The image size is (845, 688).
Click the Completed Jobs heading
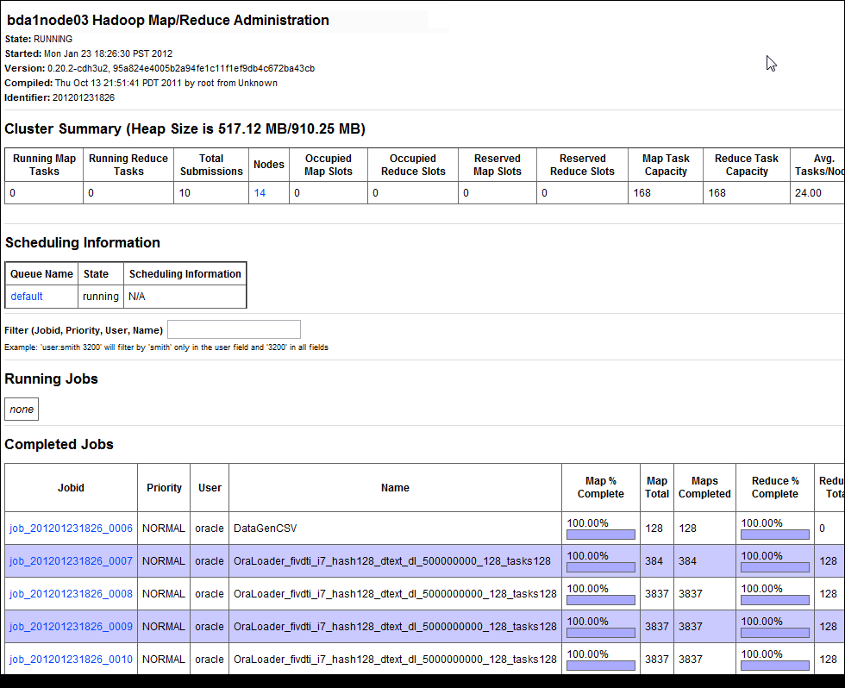[59, 445]
